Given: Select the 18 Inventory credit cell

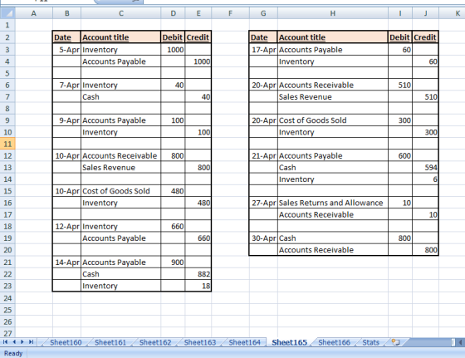Looking at the screenshot, I should [x=198, y=286].
